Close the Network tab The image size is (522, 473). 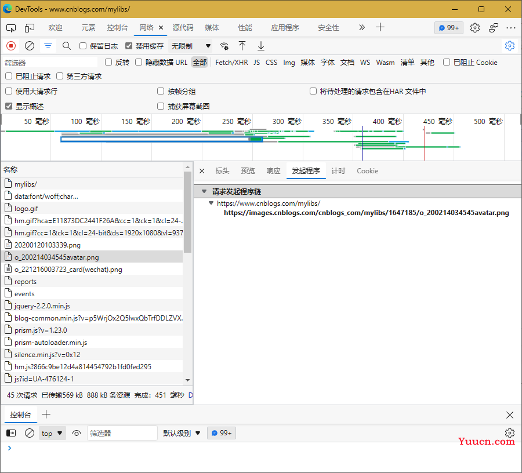pyautogui.click(x=161, y=28)
